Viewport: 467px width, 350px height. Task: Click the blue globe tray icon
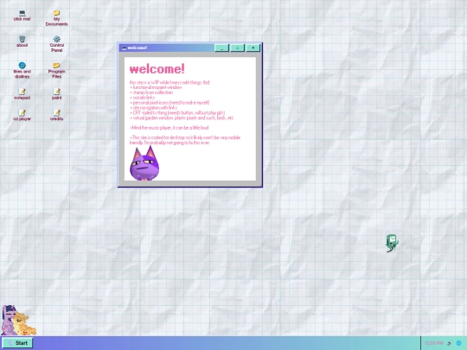[x=458, y=343]
